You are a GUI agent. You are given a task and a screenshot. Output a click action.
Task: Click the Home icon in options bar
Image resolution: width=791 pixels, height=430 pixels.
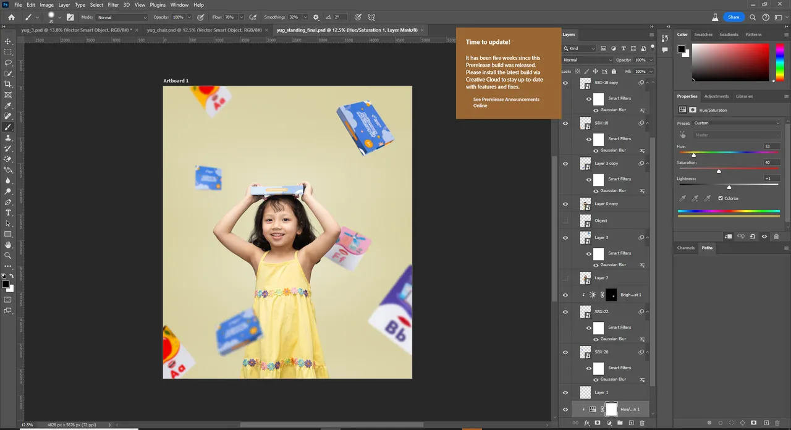tap(11, 17)
